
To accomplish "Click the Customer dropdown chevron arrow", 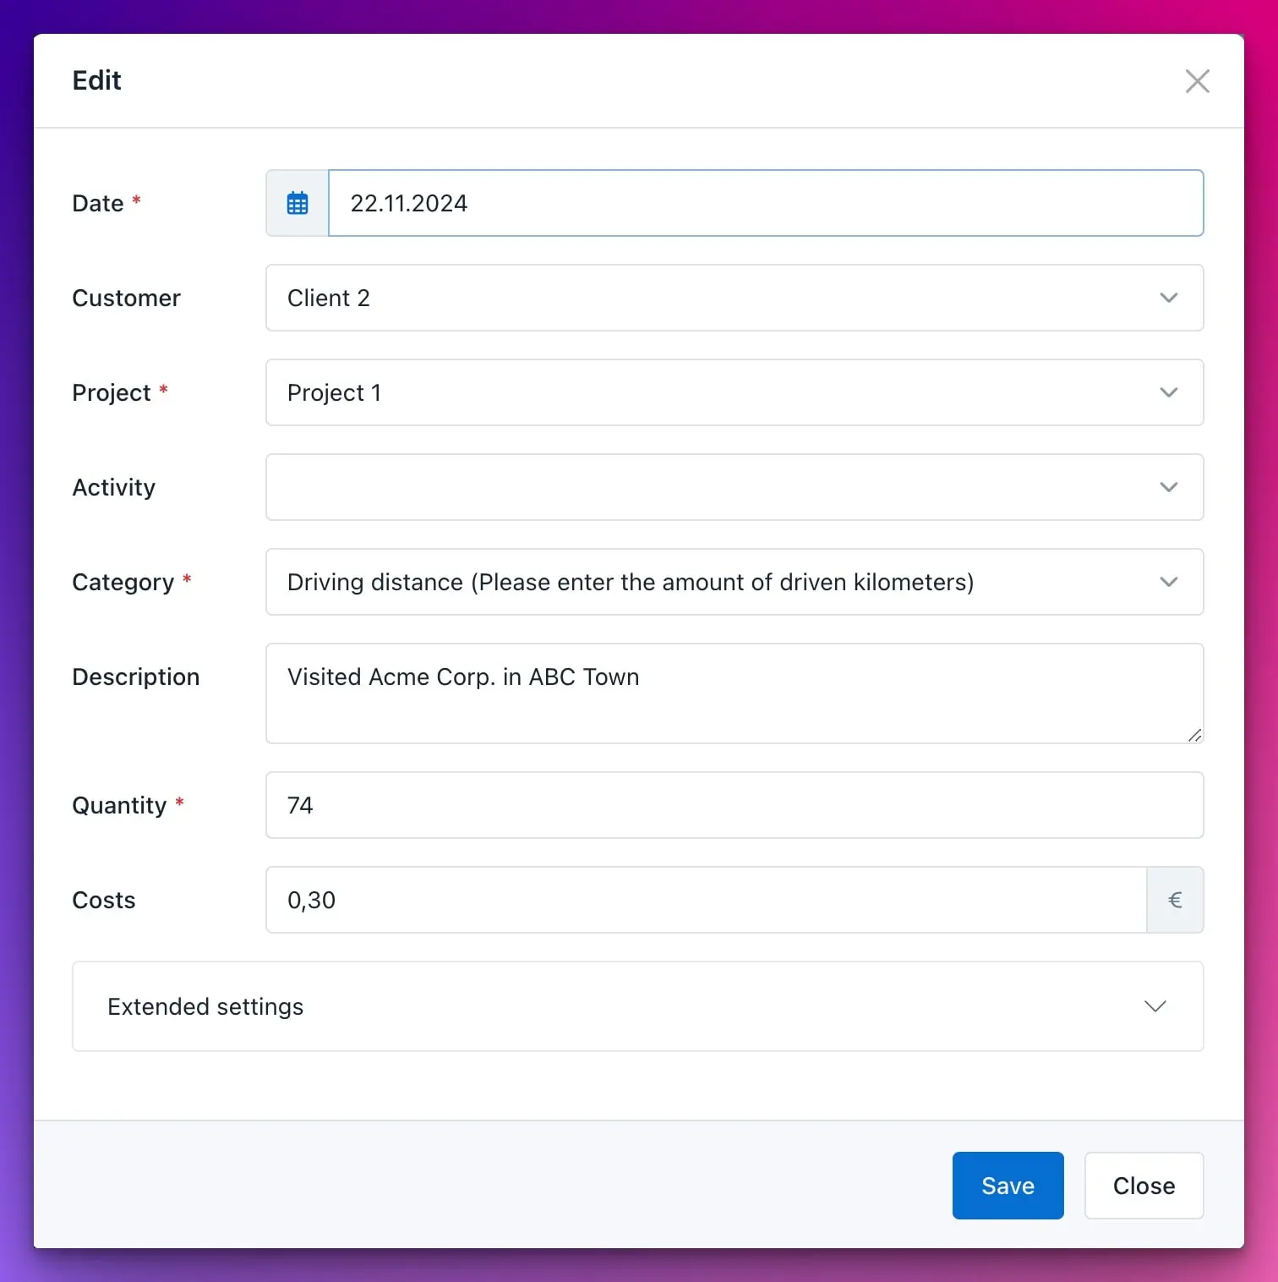I will [1168, 298].
